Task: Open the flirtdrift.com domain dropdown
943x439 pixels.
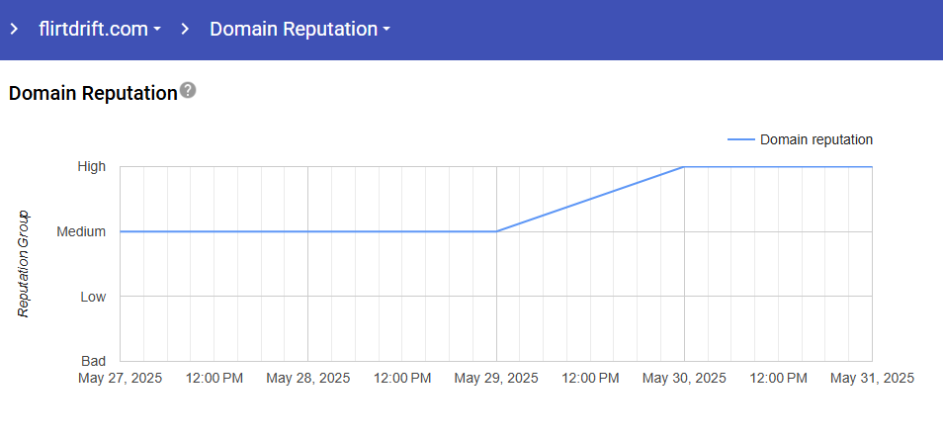Action: point(100,30)
